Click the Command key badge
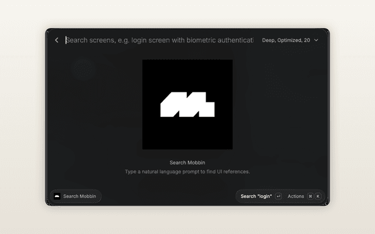Screen dimensions: 375x234 (x=311, y=197)
